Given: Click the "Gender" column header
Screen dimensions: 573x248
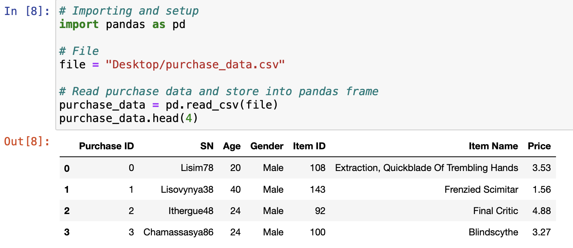Looking at the screenshot, I should 266,146.
